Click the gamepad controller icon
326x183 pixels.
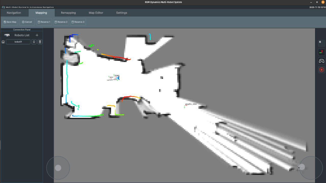coord(321,61)
